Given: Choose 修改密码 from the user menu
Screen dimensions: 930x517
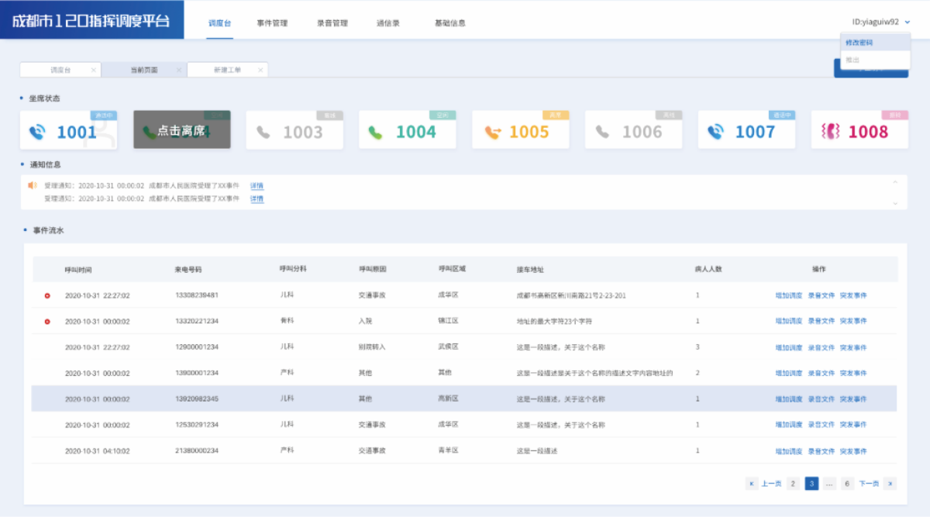Looking at the screenshot, I should point(859,43).
